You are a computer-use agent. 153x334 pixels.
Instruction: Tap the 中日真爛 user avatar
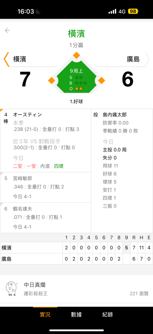[x=11, y=289]
